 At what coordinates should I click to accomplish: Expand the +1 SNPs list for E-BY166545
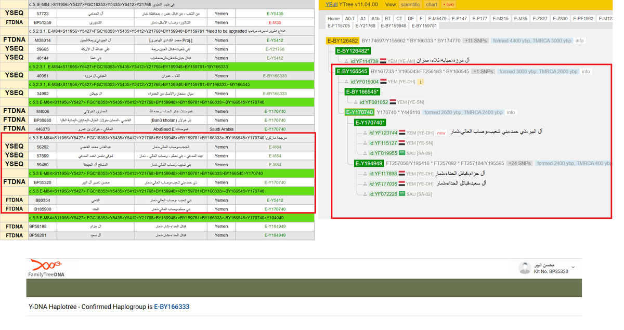[x=484, y=71]
